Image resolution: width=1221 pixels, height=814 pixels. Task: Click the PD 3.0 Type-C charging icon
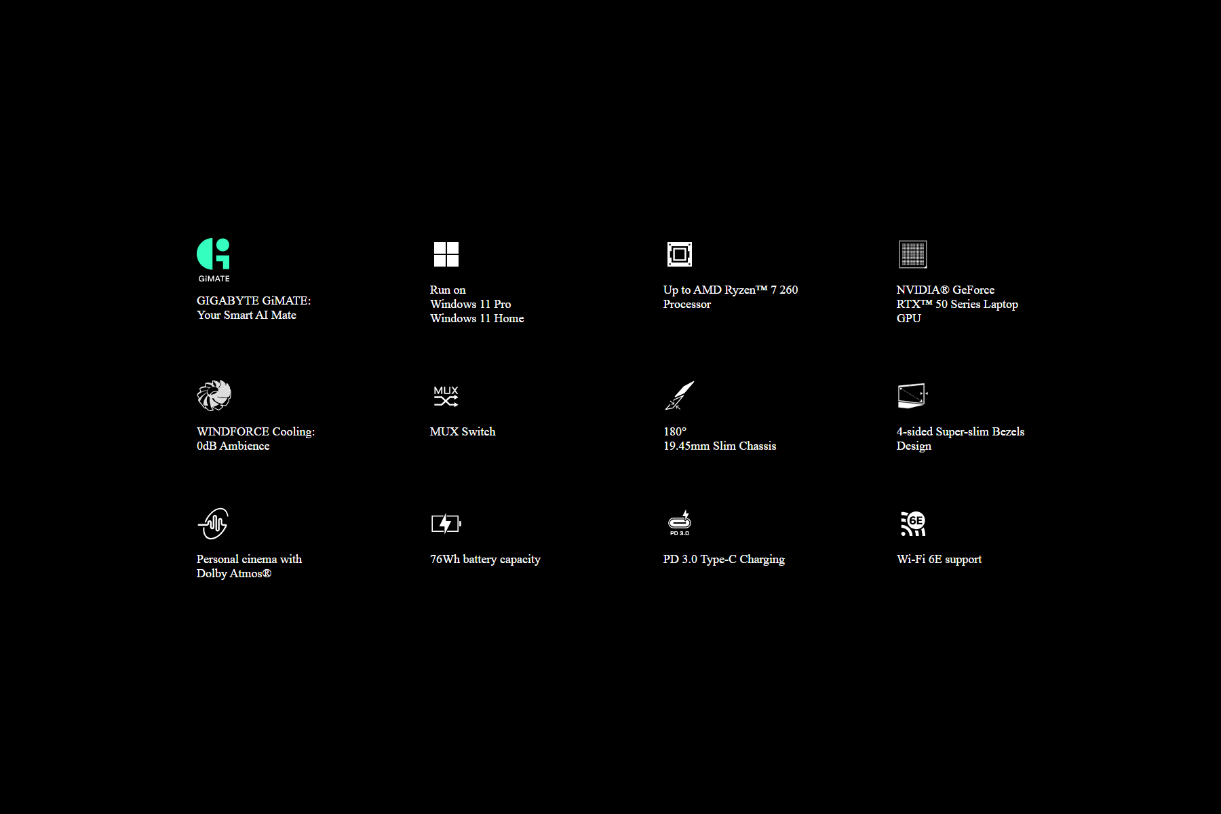click(x=680, y=523)
